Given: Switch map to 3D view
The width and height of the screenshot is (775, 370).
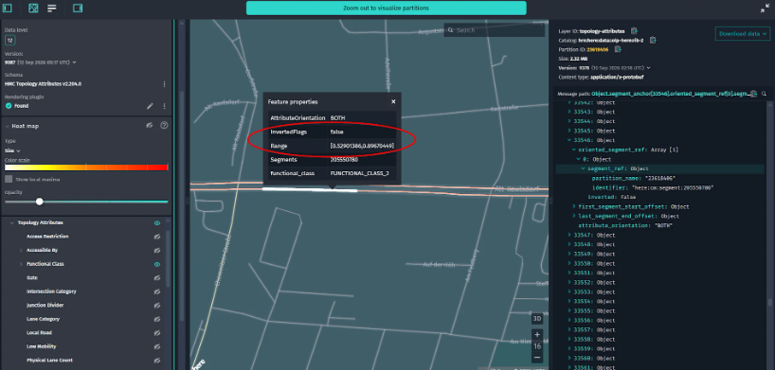Looking at the screenshot, I should pyautogui.click(x=537, y=319).
